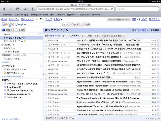Viewport: 161px width, 121px height.
Task: Open the 設定 dropdown in top bar
Action: tap(135, 19)
